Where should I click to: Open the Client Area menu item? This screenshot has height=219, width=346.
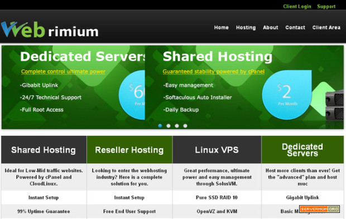[326, 27]
